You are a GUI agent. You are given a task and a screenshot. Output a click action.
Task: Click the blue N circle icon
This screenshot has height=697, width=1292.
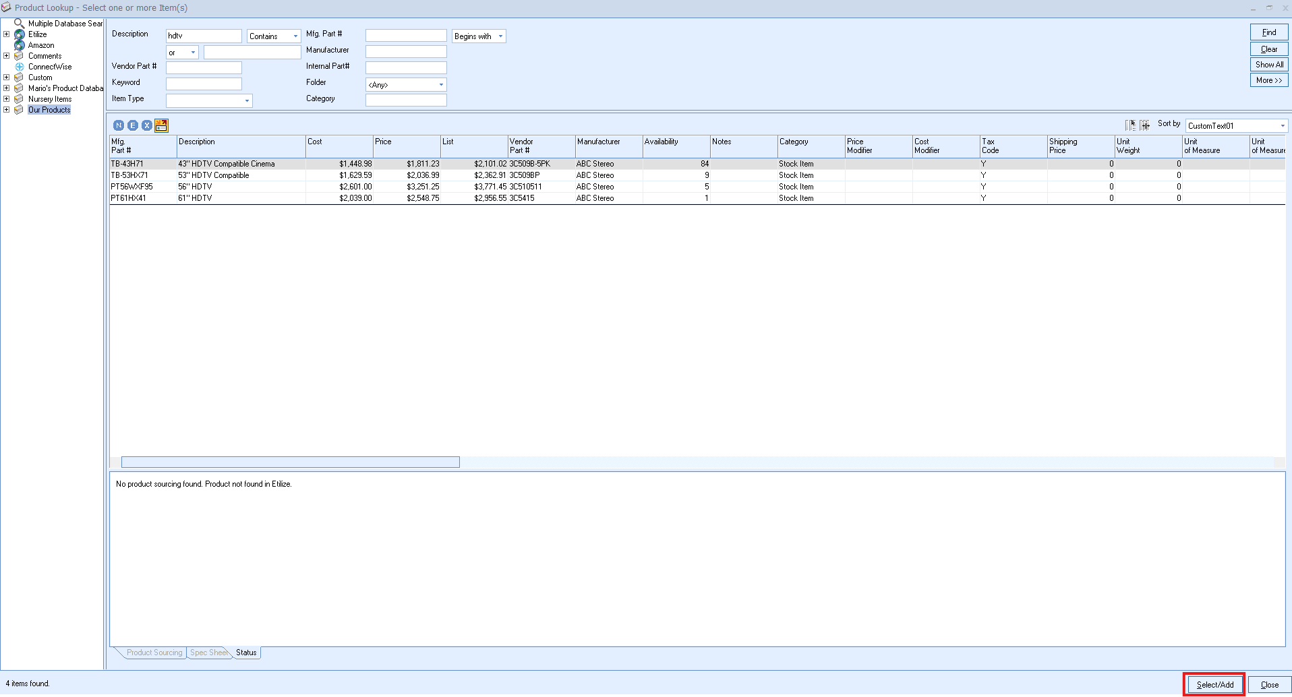(119, 125)
